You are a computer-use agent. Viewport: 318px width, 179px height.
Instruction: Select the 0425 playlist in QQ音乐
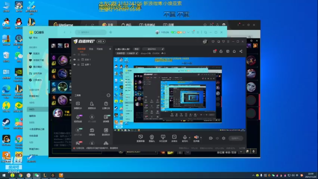click(x=37, y=109)
